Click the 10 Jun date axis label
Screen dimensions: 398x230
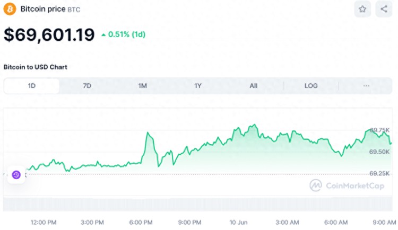tap(238, 223)
